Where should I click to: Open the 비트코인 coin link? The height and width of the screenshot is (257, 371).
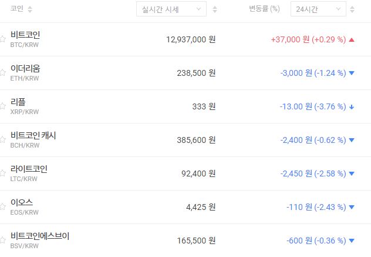(x=25, y=35)
